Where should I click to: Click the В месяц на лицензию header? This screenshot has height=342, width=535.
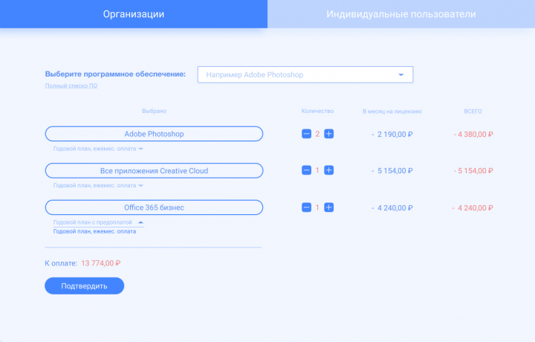[392, 112]
